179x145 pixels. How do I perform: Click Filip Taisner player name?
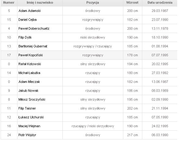click(27, 108)
